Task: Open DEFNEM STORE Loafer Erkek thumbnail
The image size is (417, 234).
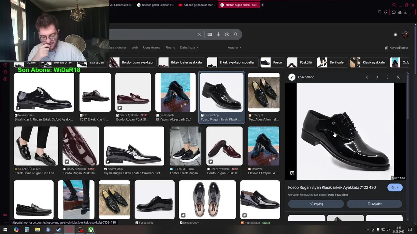Action: point(185,146)
